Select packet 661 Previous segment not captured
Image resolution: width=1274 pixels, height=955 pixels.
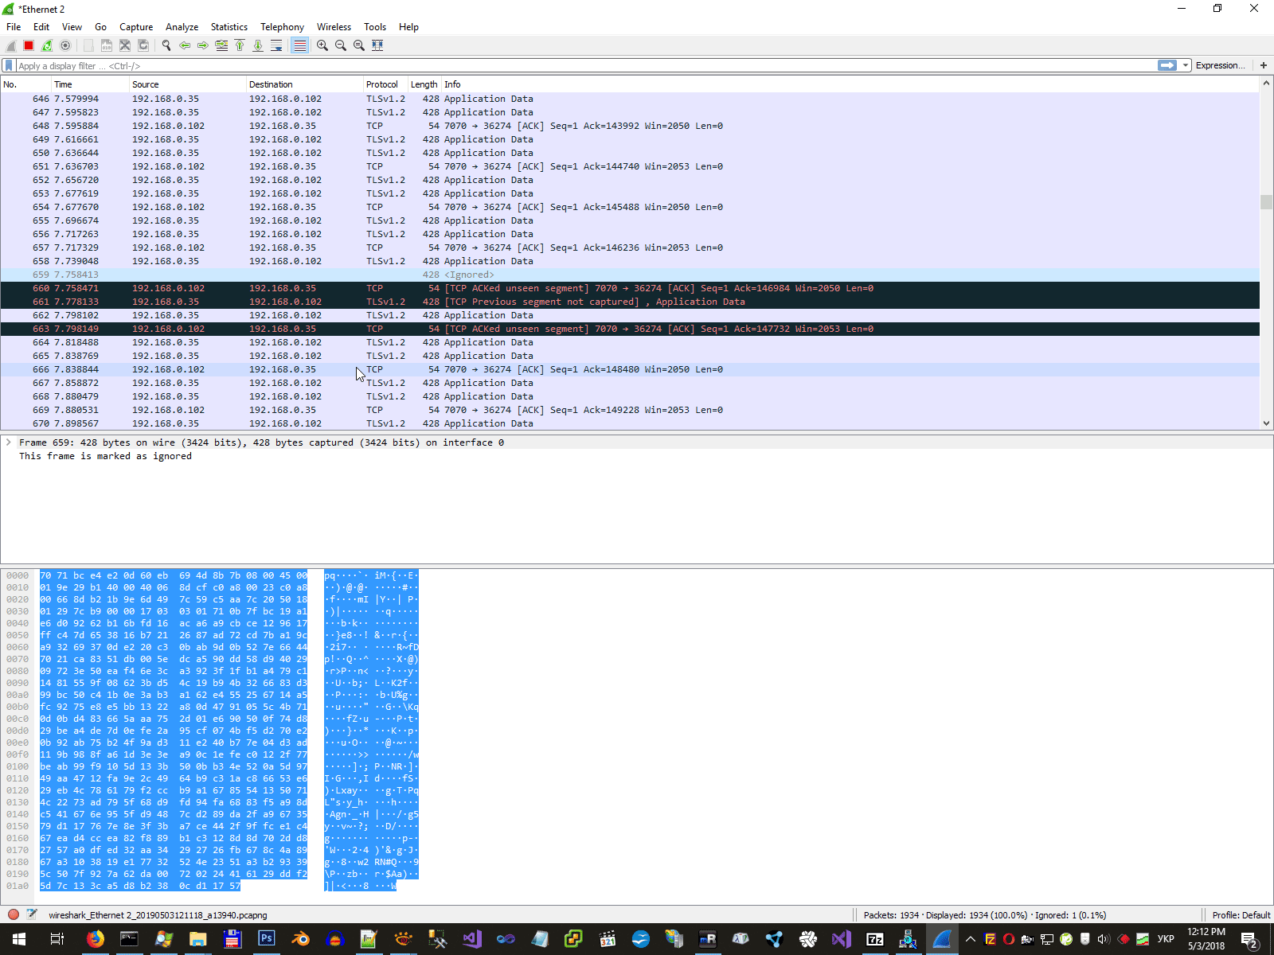[x=630, y=302]
